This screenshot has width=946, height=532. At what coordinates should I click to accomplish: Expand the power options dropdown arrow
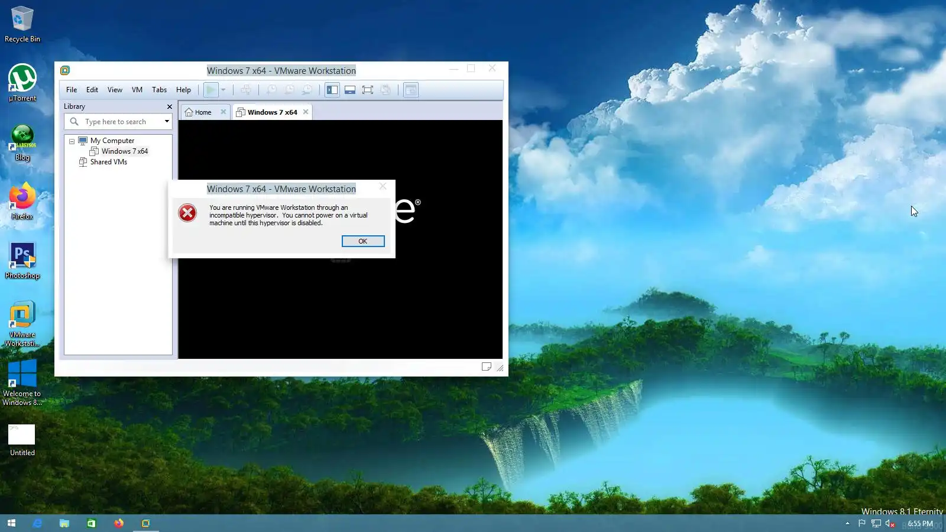[x=223, y=90]
